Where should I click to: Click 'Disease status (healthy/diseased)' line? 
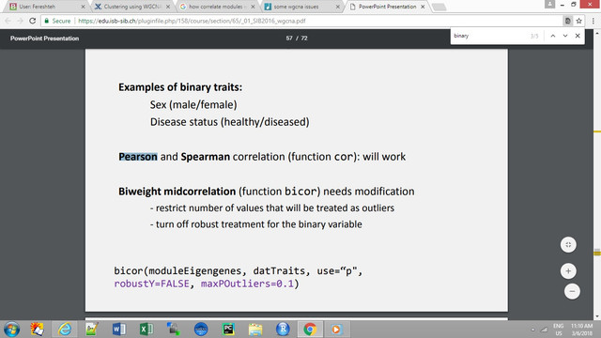pyautogui.click(x=229, y=122)
